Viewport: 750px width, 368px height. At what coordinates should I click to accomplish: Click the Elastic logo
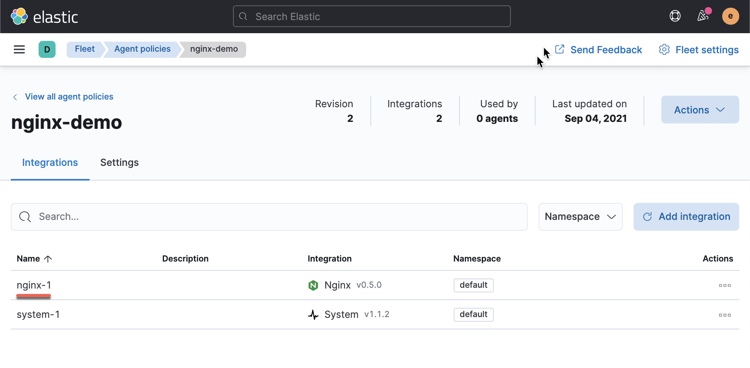(44, 17)
